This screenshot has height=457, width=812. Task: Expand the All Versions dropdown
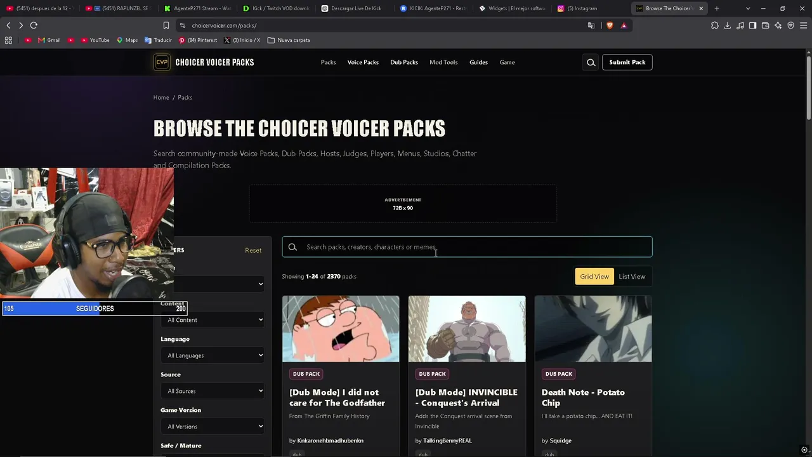click(x=213, y=427)
